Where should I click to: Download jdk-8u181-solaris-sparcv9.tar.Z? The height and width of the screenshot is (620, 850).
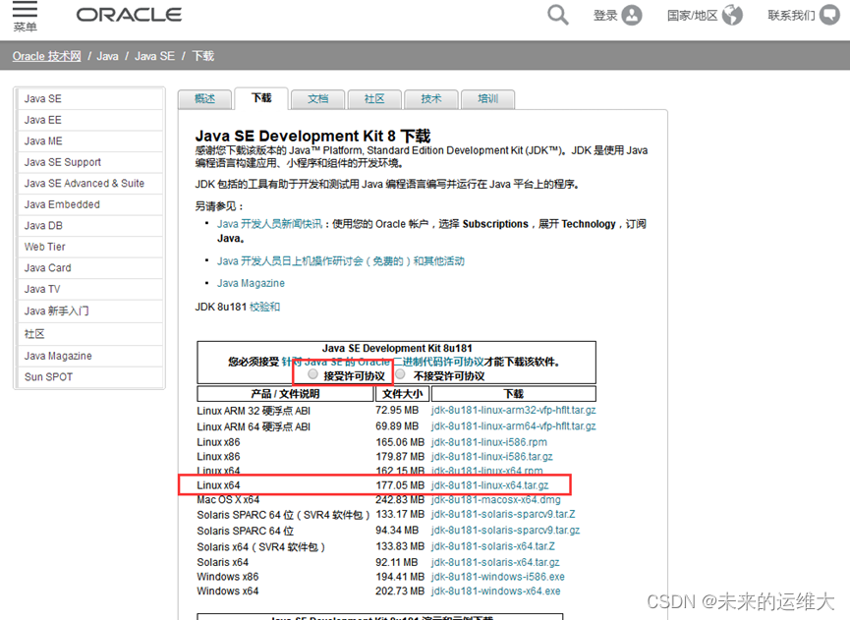tap(503, 514)
